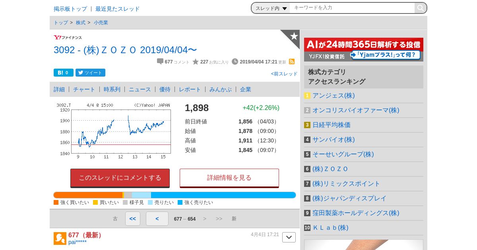Image resolution: width=477 pixels, height=250 pixels.
Task: Open ranking item オンコリスバイオファーマ(株)
Action: click(x=356, y=110)
